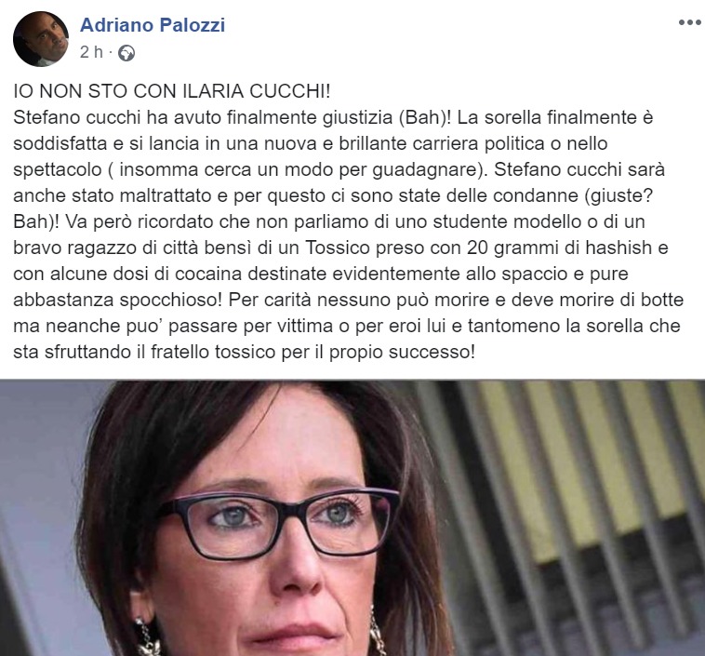Viewport: 705px width, 656px height.
Task: Click the line starting 'Stefano cucchi ha avuto'
Action: (333, 117)
